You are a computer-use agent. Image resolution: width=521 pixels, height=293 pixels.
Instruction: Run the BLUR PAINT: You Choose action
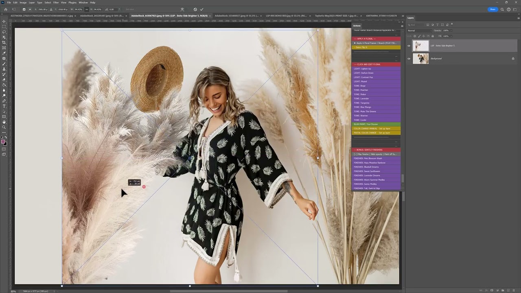(376, 124)
